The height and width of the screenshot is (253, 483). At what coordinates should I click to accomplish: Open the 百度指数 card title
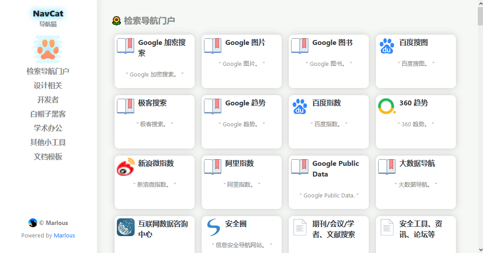pyautogui.click(x=327, y=103)
